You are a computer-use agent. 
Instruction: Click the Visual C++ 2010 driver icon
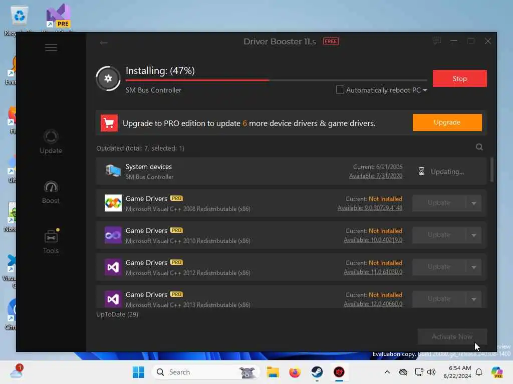[113, 235]
